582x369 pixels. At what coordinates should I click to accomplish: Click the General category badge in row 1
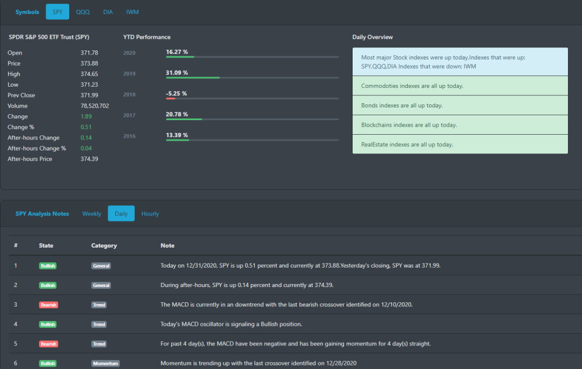coord(101,266)
